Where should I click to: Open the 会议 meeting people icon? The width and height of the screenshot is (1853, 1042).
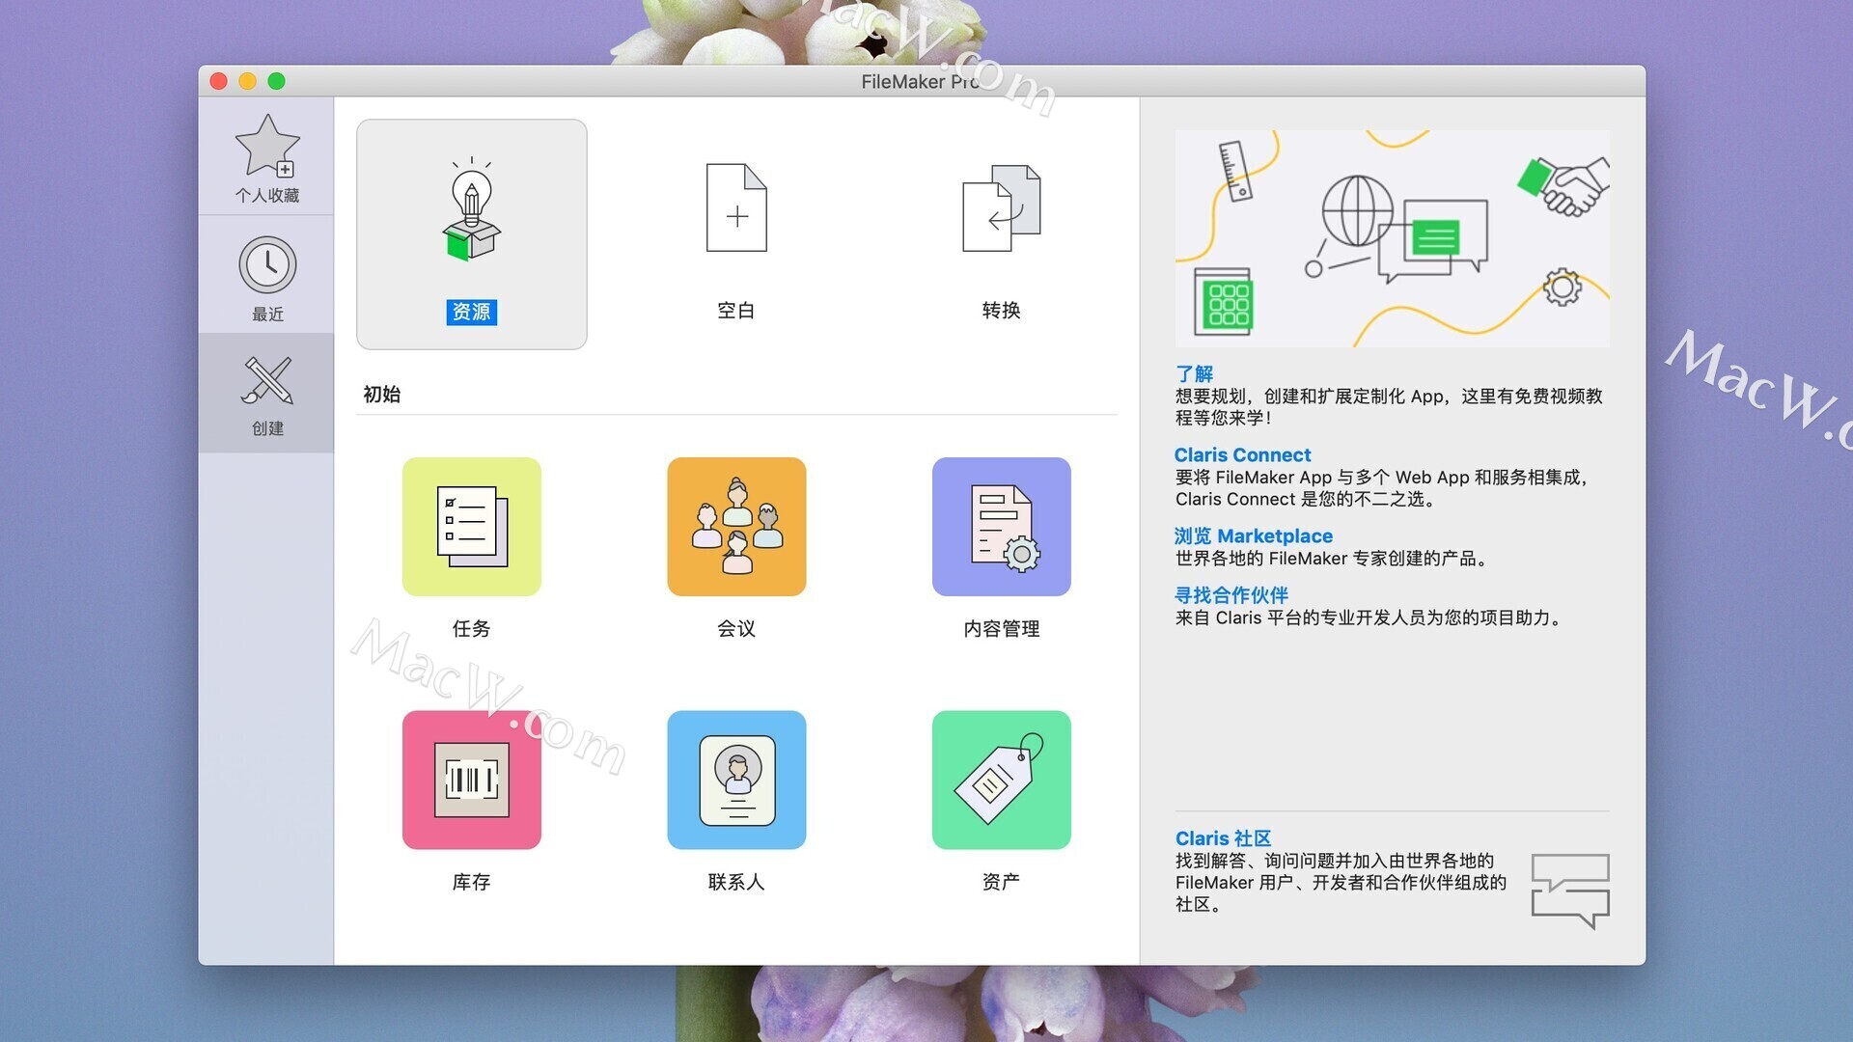pos(736,527)
